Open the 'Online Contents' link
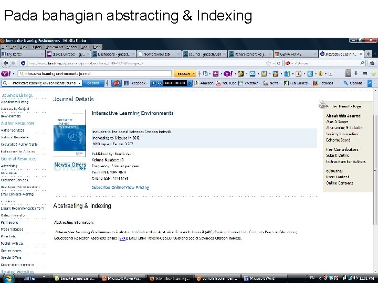Image resolution: width=378 pixels, height=283 pixels. pyautogui.click(x=340, y=183)
